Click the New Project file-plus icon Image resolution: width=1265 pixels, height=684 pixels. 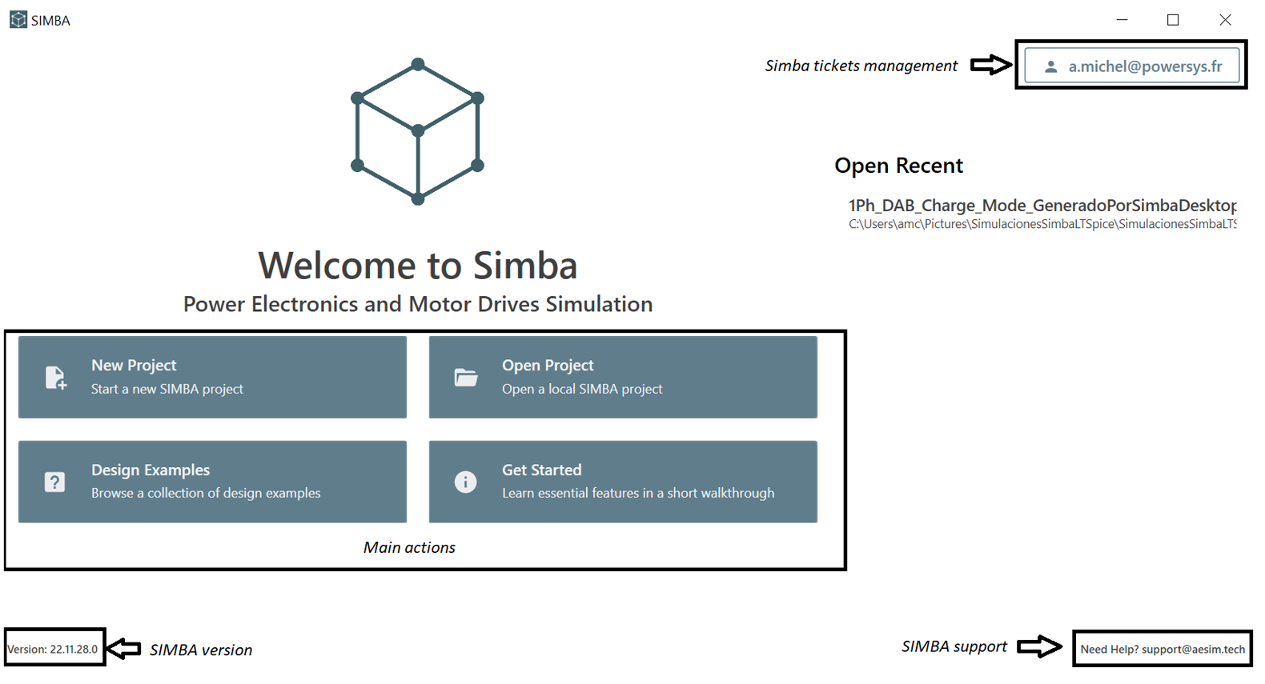pyautogui.click(x=55, y=378)
